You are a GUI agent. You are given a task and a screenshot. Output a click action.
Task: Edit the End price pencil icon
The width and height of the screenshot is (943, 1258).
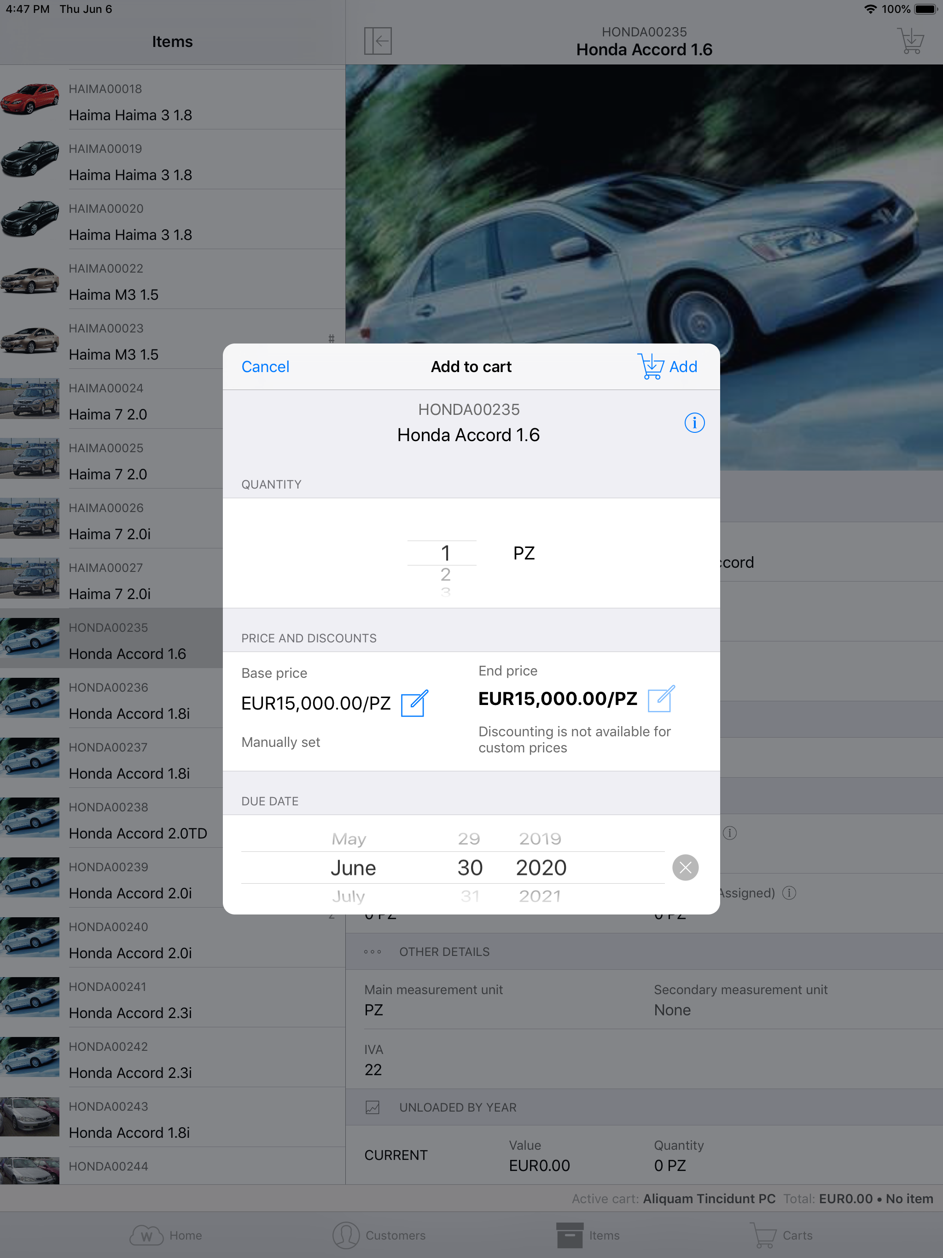[x=661, y=699]
